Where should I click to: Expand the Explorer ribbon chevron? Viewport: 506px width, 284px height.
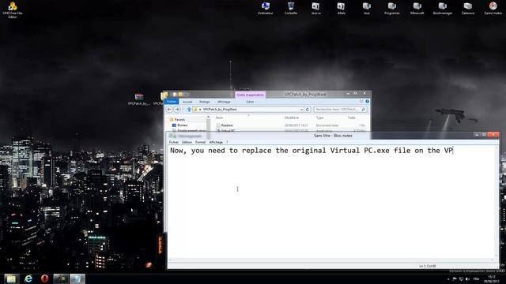(361, 102)
